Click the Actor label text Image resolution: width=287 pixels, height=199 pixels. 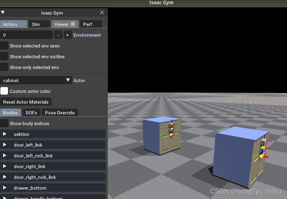point(79,80)
